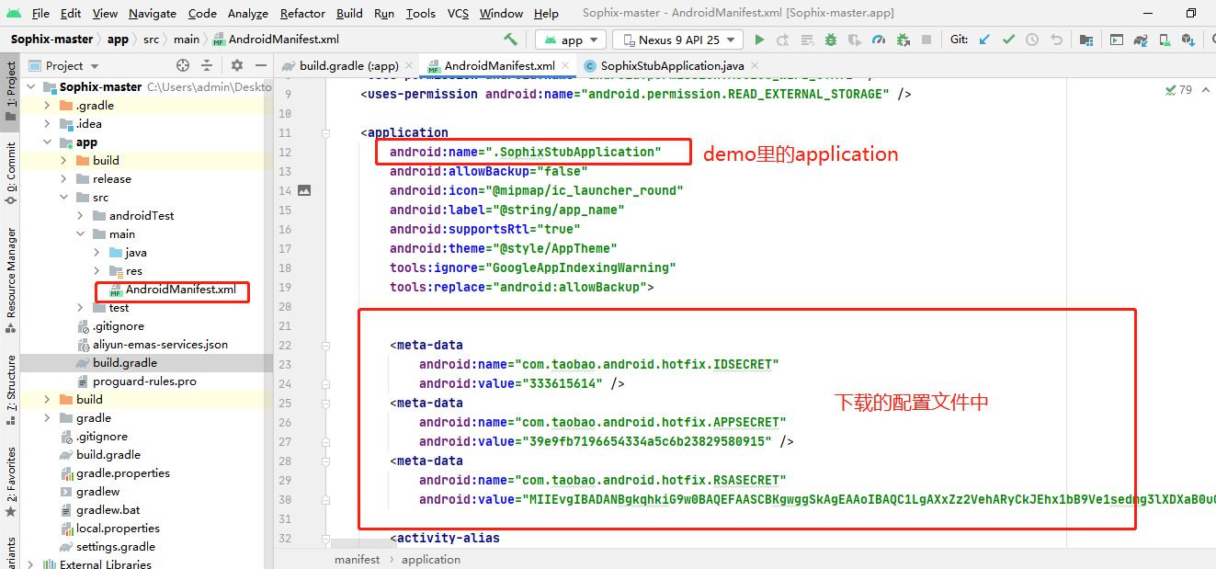This screenshot has width=1216, height=569.
Task: Toggle the Z: Structure tool window
Action: tap(10, 388)
